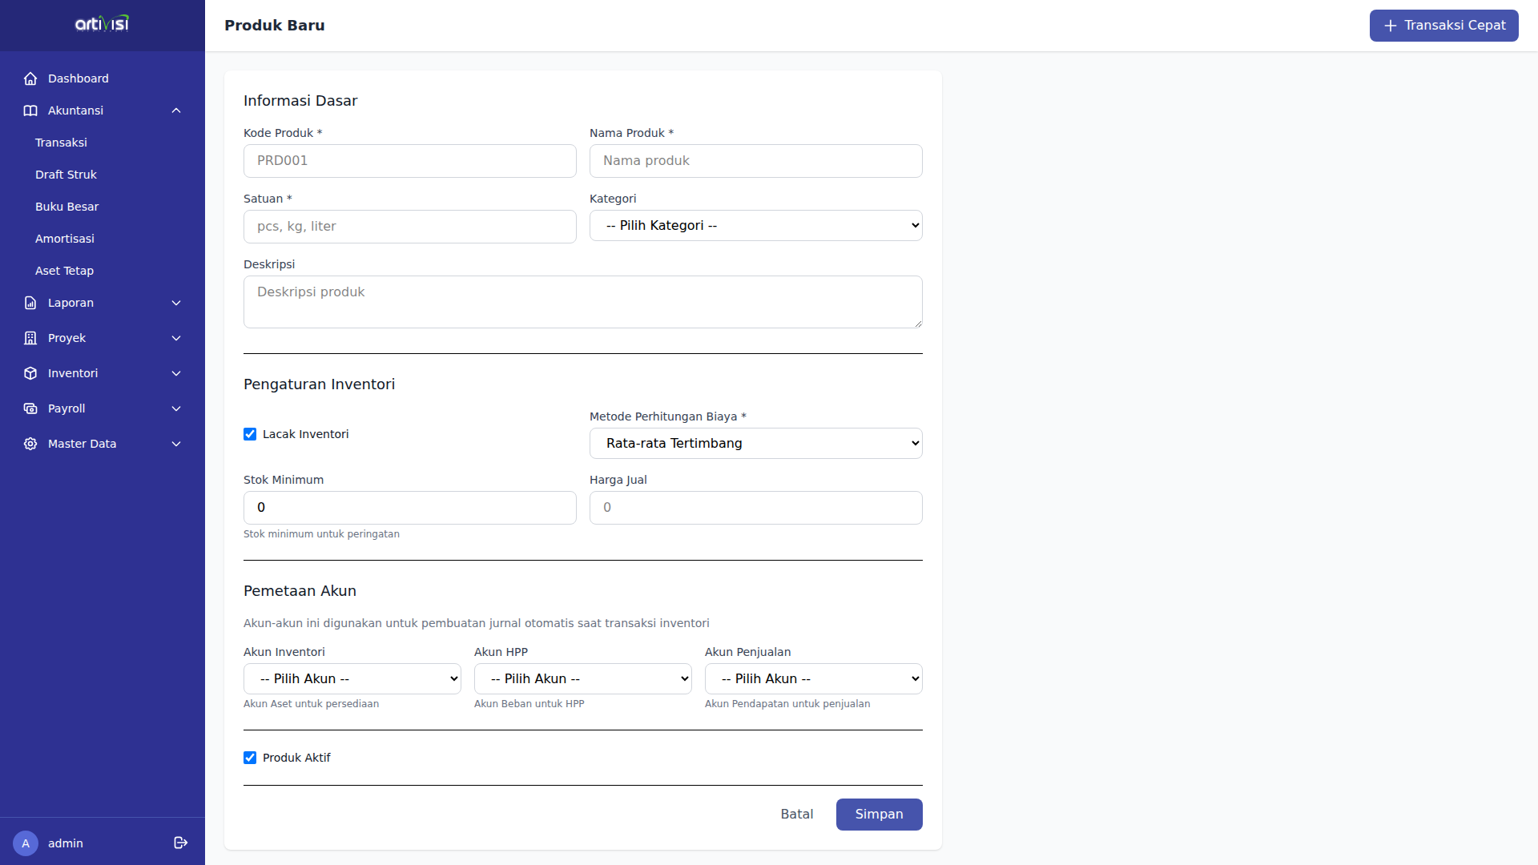Open the Buku Besar menu item

[67, 207]
